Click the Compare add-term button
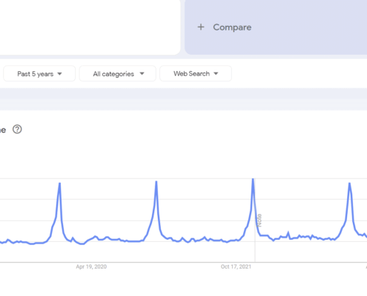This screenshot has width=367, height=296. click(x=276, y=27)
